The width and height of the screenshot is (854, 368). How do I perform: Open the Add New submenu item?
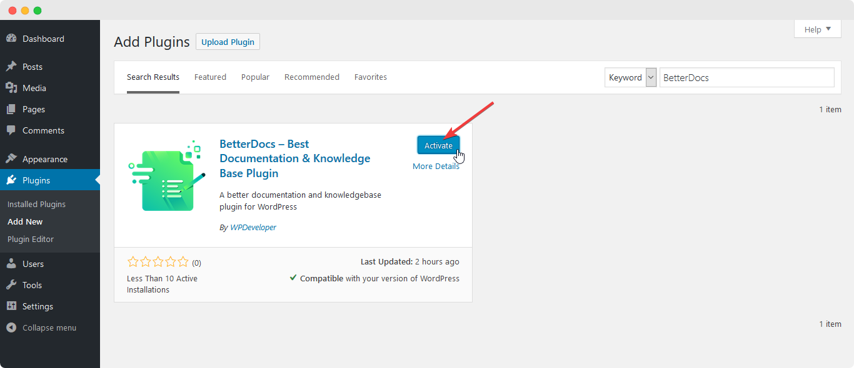[25, 221]
